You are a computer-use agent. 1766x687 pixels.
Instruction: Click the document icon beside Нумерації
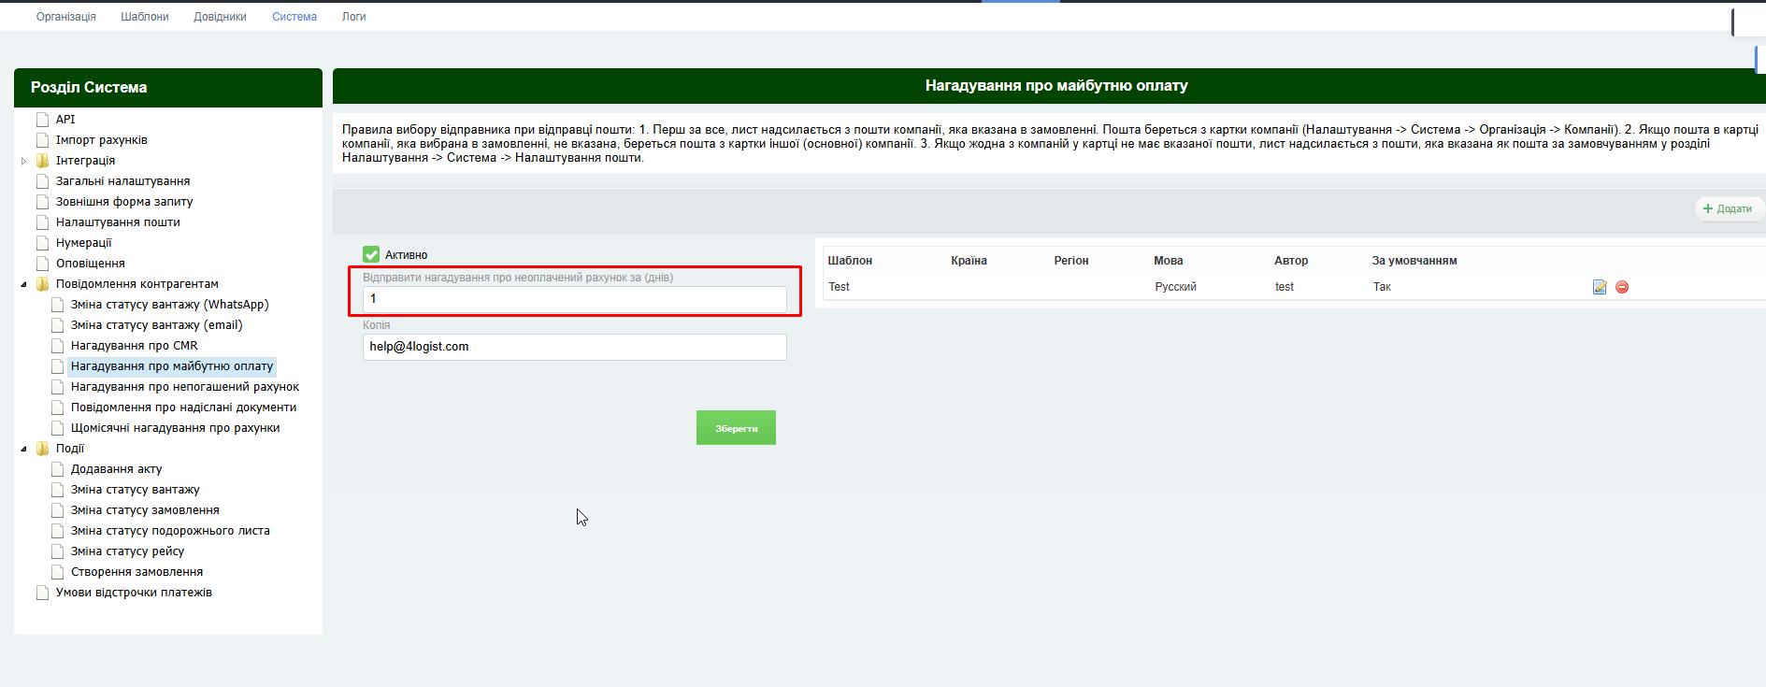coord(42,243)
